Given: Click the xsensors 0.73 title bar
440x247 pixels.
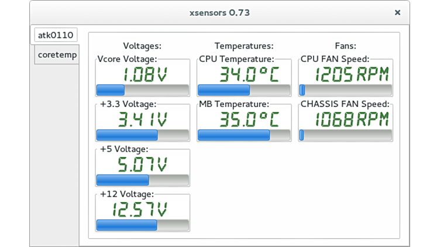Looking at the screenshot, I should 219,12.
